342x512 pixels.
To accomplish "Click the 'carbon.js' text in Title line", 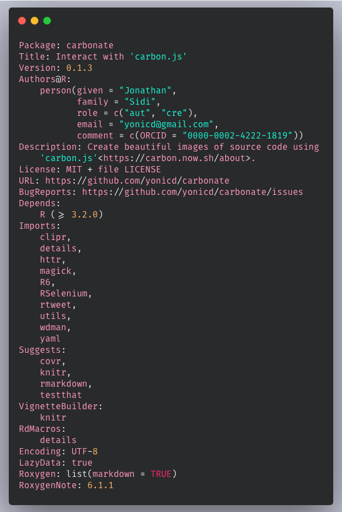I will pos(158,57).
